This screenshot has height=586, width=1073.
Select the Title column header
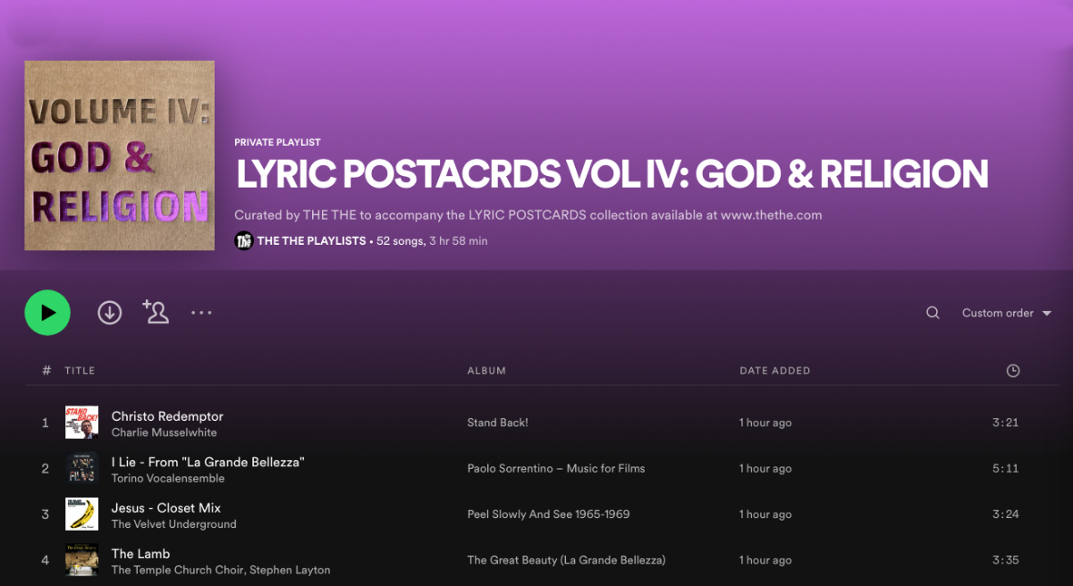click(x=78, y=370)
